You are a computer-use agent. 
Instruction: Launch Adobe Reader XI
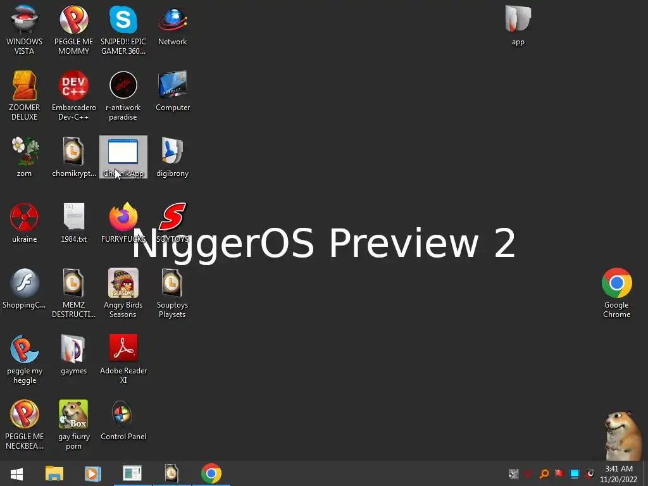(123, 359)
